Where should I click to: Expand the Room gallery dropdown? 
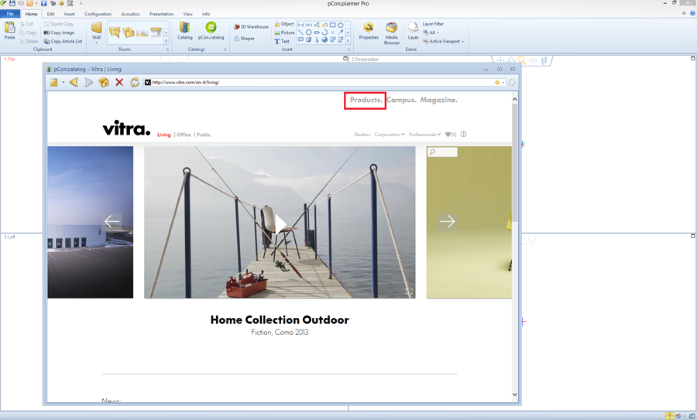click(167, 41)
